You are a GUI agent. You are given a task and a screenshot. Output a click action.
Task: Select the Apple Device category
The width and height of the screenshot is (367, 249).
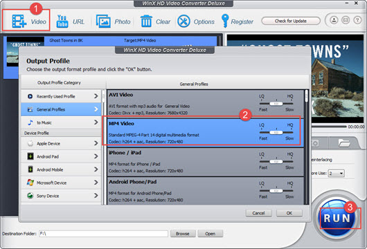pos(61,143)
